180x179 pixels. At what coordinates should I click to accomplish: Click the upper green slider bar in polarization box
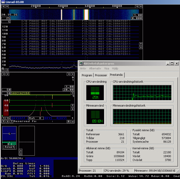tap(9, 142)
